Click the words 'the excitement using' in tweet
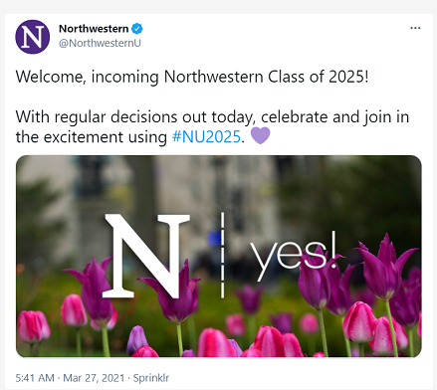 (92, 137)
